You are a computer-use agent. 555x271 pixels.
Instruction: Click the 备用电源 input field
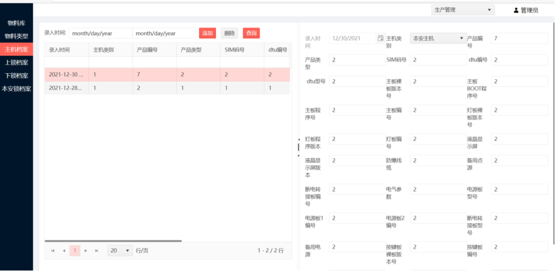tap(358, 247)
